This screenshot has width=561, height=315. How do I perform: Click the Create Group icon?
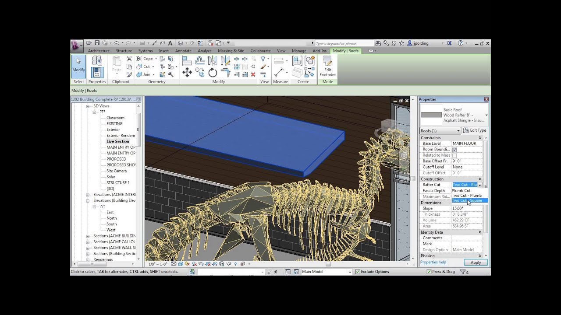[297, 61]
